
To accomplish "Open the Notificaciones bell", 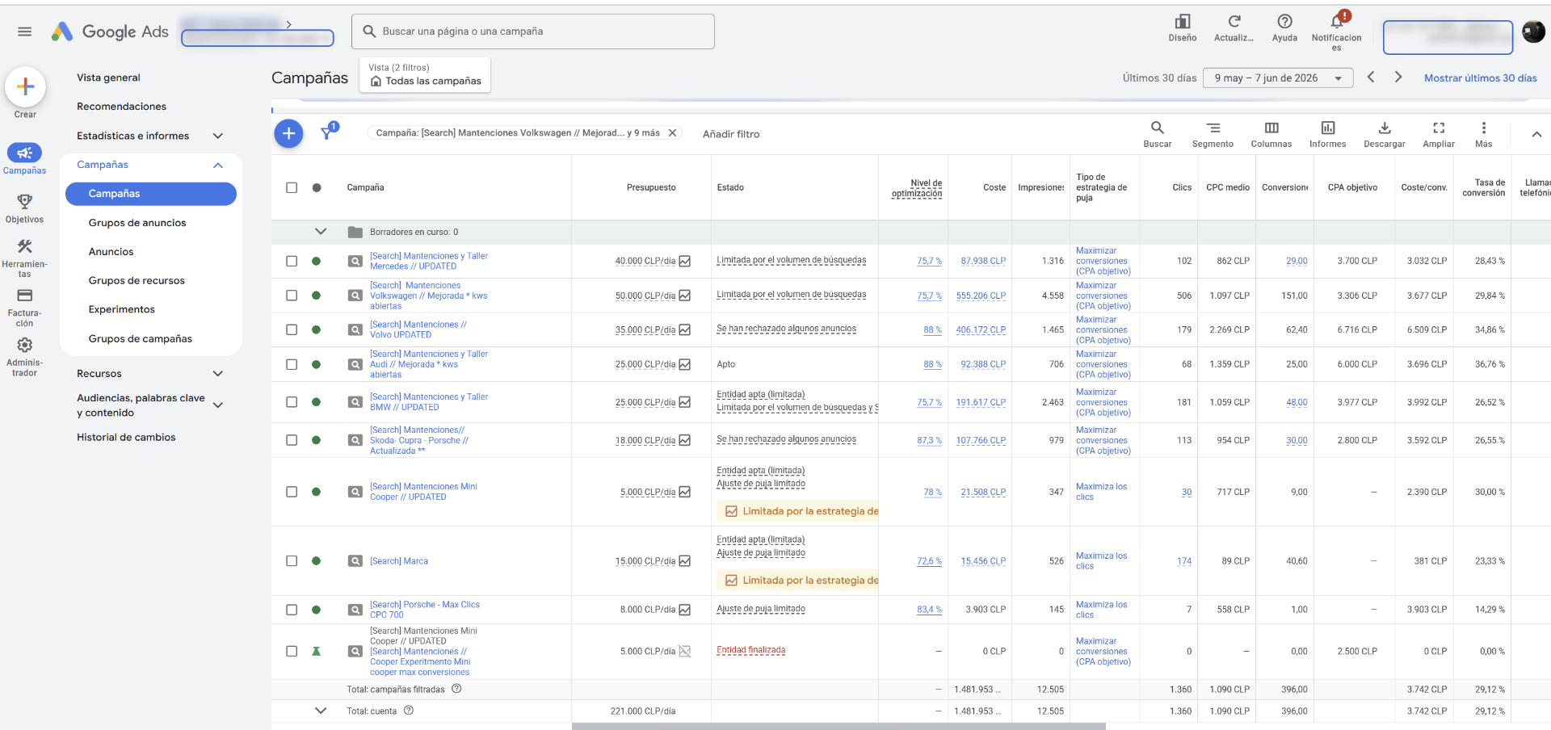I will [1336, 31].
